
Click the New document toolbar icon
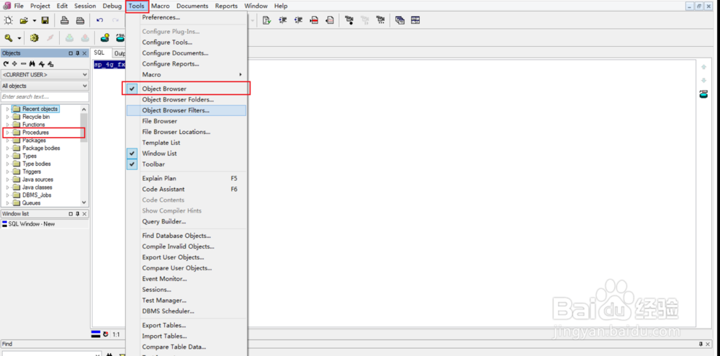click(8, 20)
